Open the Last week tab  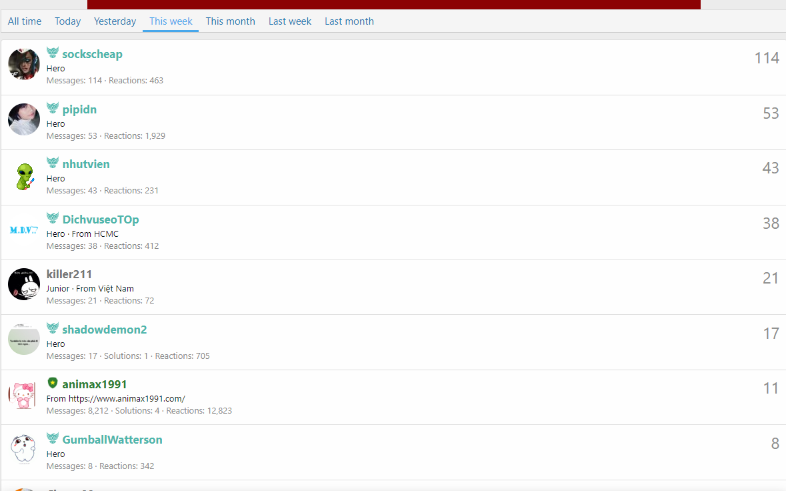290,21
